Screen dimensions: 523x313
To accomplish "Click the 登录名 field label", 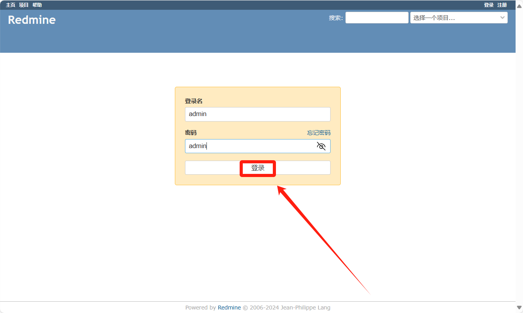I will 194,101.
